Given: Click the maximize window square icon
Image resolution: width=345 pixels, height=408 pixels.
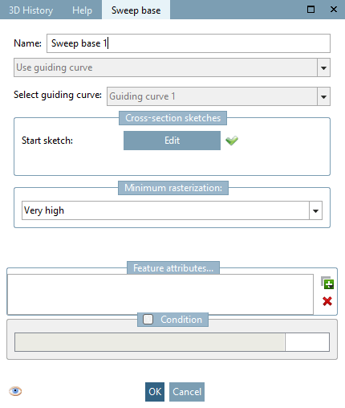Looking at the screenshot, I should coord(310,10).
